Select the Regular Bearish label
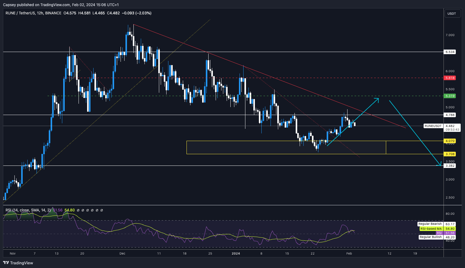This screenshot has height=268, width=465. 430,224
